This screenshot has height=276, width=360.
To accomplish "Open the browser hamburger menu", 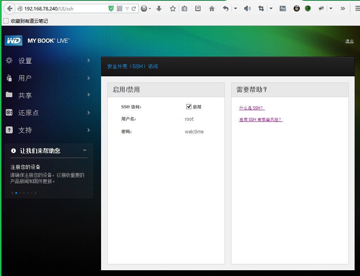I will tap(357, 9).
